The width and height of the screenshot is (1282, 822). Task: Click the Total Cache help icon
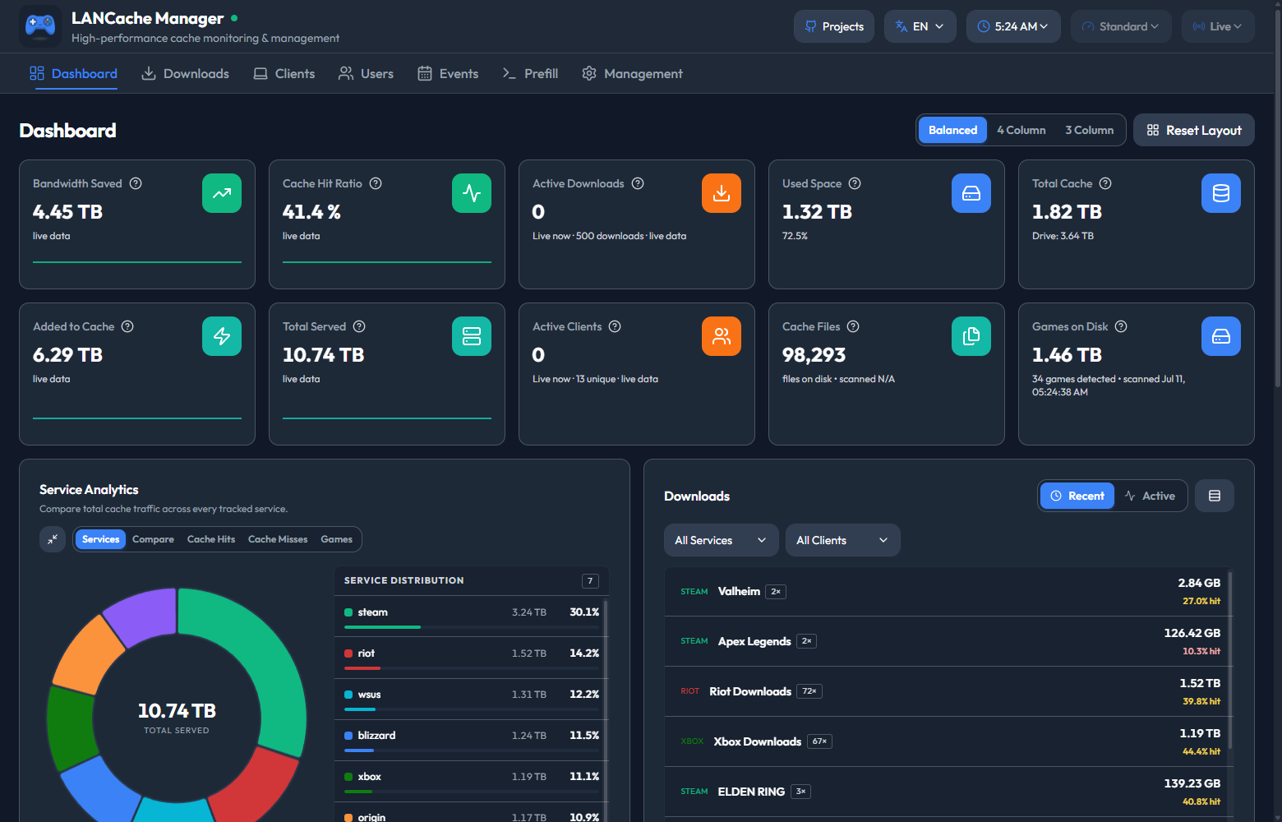tap(1105, 183)
